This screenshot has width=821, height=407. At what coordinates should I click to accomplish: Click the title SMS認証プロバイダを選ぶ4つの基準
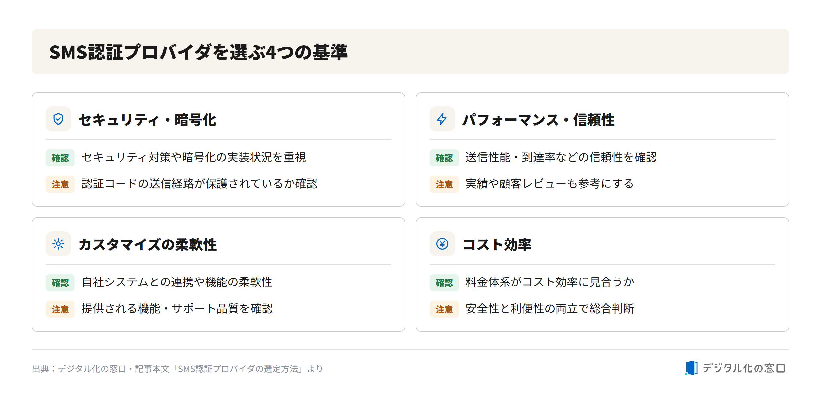click(x=199, y=52)
